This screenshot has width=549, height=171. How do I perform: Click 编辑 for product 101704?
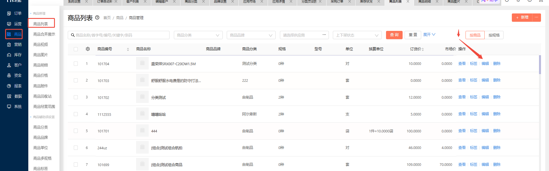tap(485, 63)
